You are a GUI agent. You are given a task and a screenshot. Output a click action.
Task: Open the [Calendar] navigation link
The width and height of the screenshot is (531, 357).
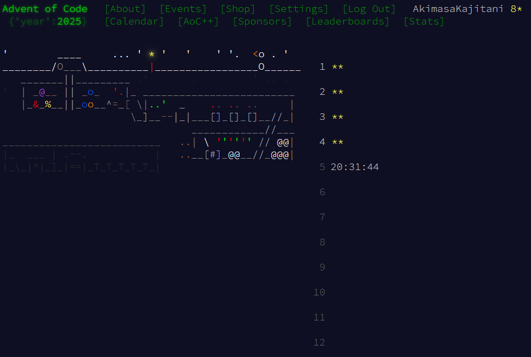pos(134,21)
